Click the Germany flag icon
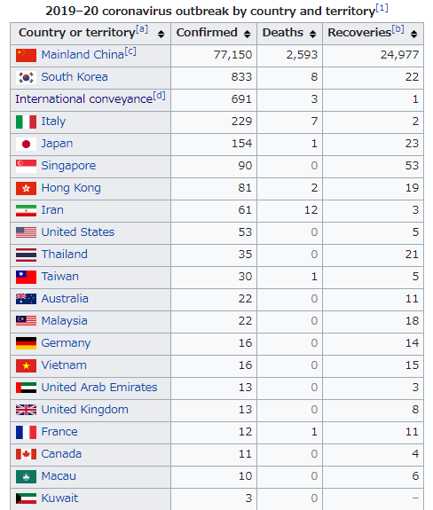Image resolution: width=433 pixels, height=510 pixels. (26, 343)
